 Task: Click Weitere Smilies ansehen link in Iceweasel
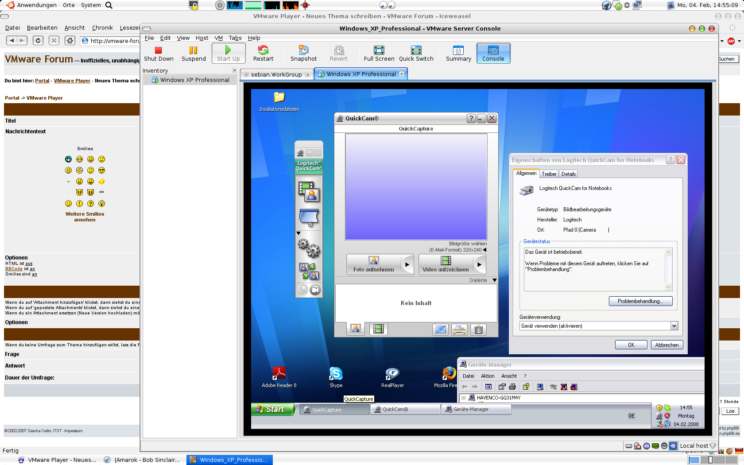pyautogui.click(x=85, y=217)
